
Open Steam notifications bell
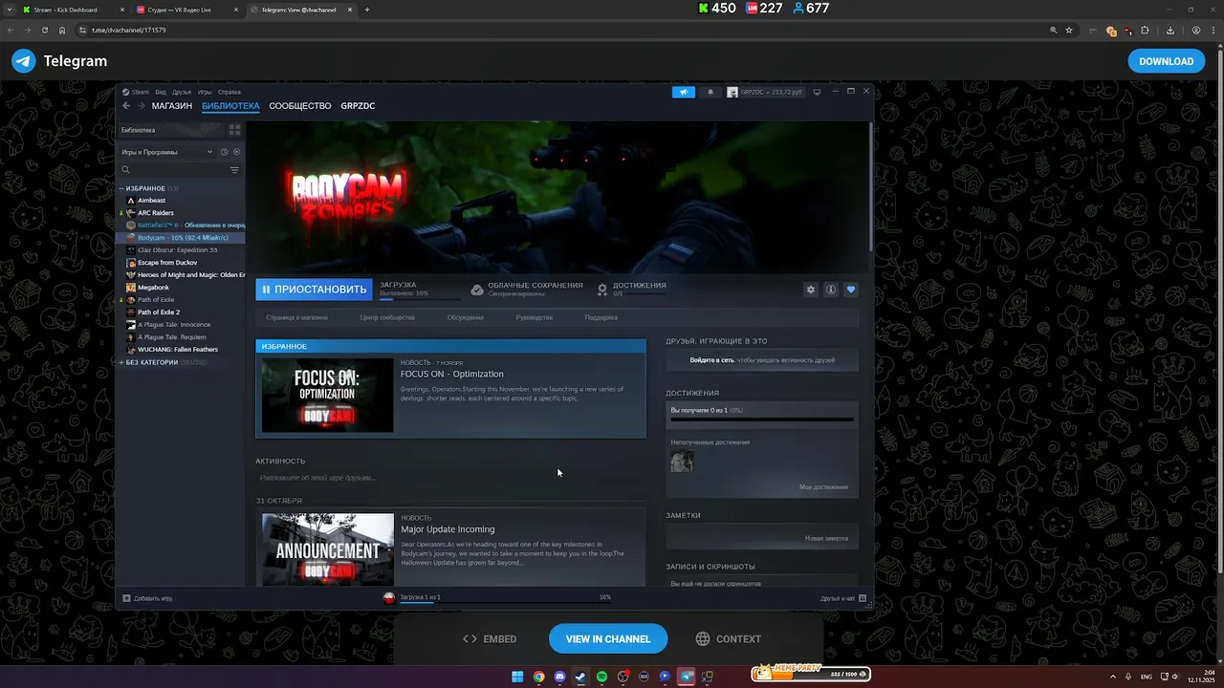pyautogui.click(x=710, y=92)
